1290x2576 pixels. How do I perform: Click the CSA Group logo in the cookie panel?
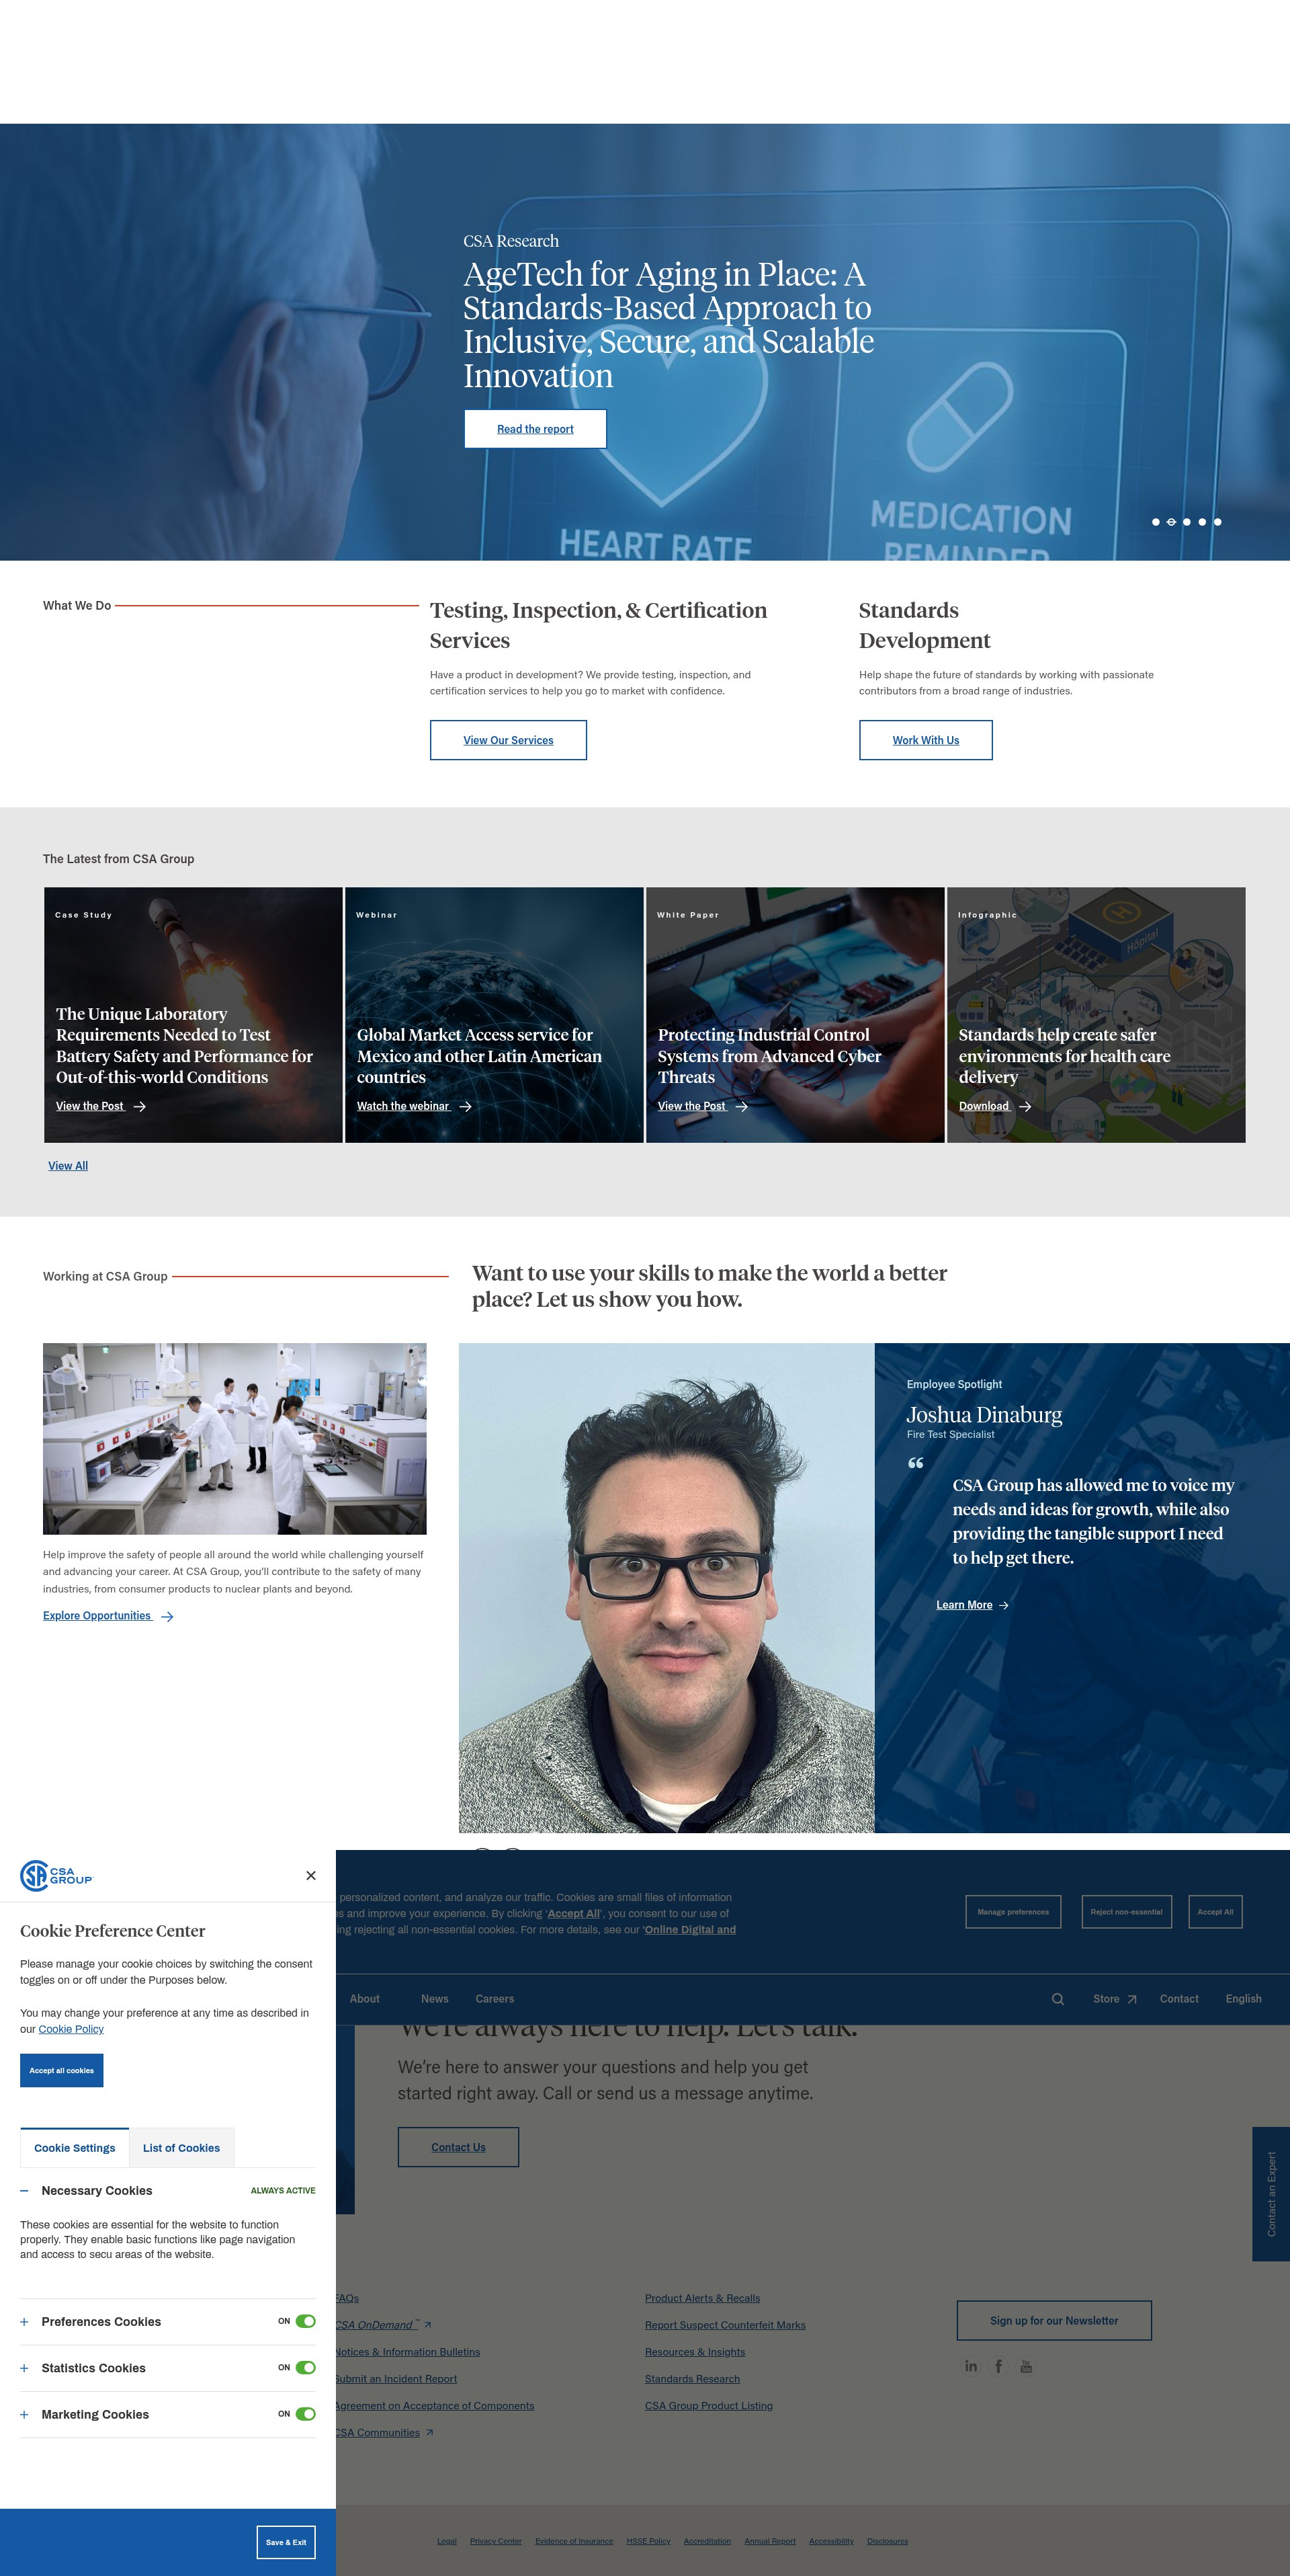[56, 1875]
